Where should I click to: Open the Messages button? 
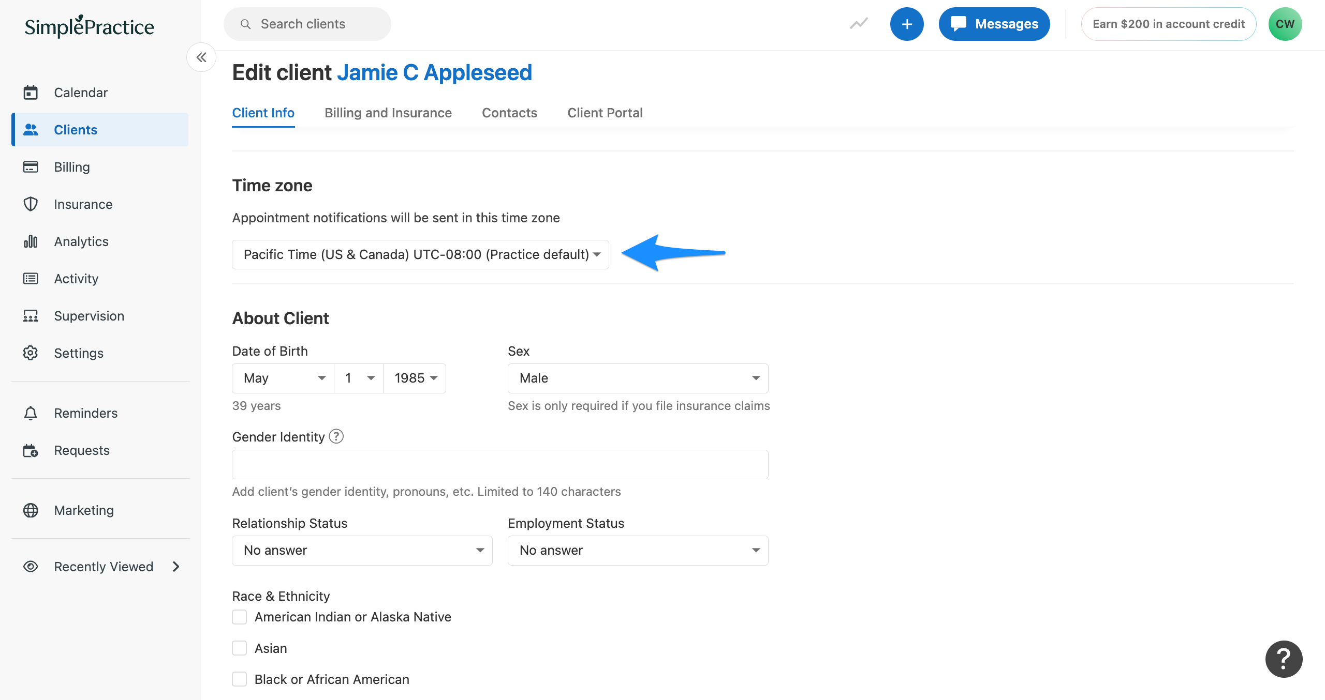tap(994, 24)
